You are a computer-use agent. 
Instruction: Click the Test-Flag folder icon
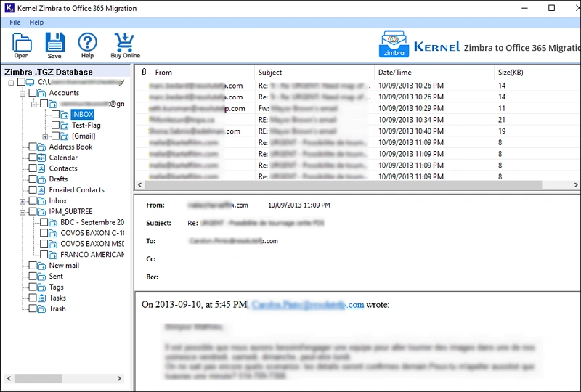64,126
